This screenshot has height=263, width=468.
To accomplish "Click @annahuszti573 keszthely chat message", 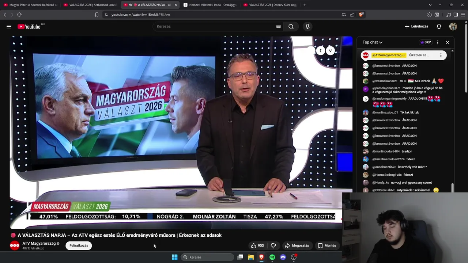I will 405,167.
